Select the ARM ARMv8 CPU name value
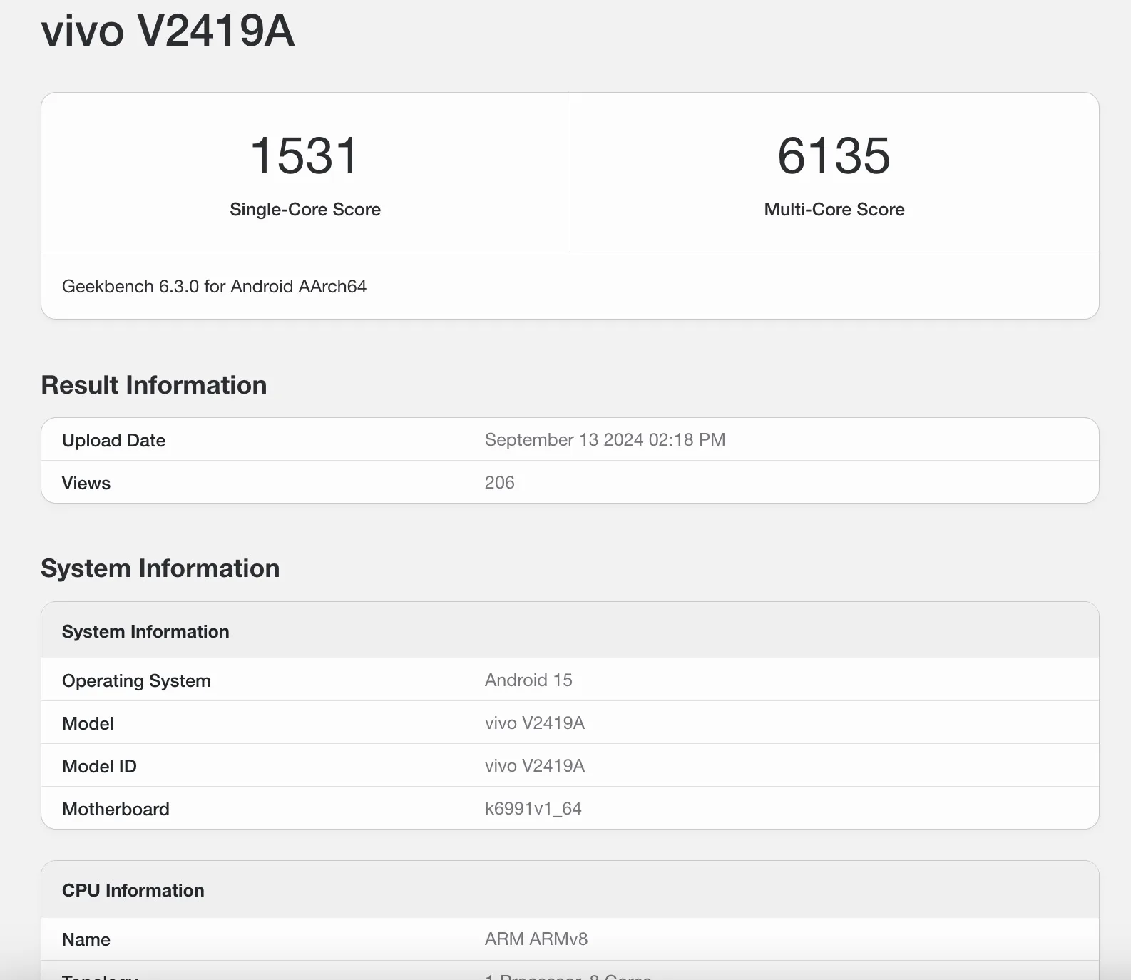Image resolution: width=1131 pixels, height=980 pixels. 536,939
